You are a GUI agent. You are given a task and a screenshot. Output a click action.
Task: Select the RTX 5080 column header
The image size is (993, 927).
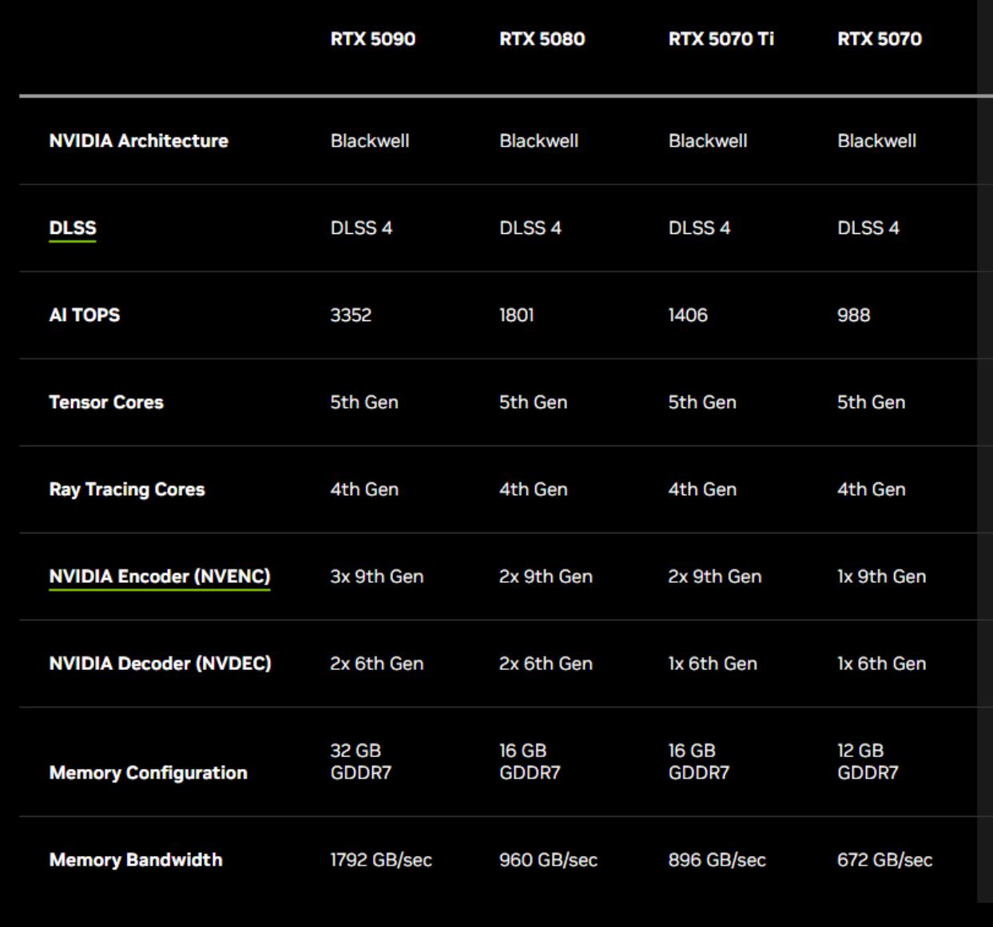tap(542, 39)
